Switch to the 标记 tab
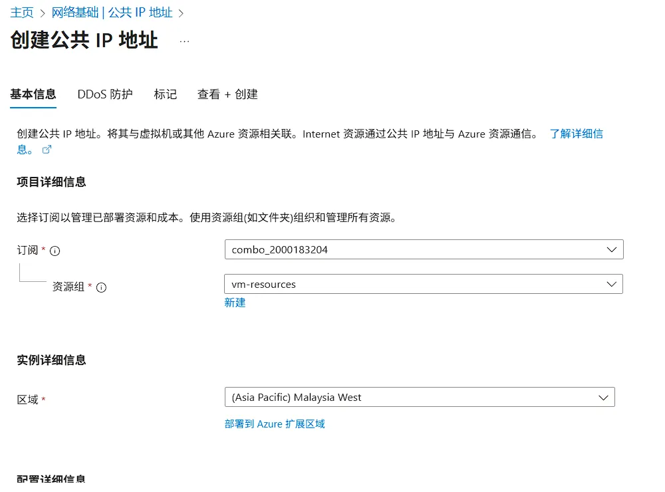This screenshot has width=665, height=492. (165, 94)
